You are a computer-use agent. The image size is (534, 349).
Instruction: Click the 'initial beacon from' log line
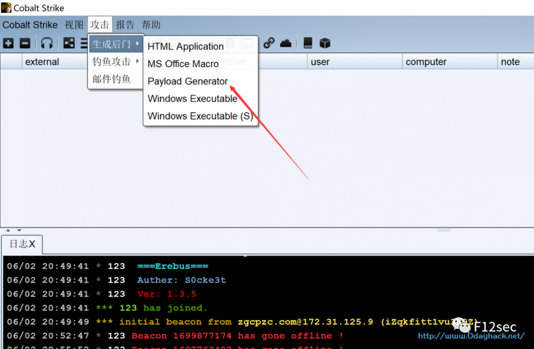(241, 322)
